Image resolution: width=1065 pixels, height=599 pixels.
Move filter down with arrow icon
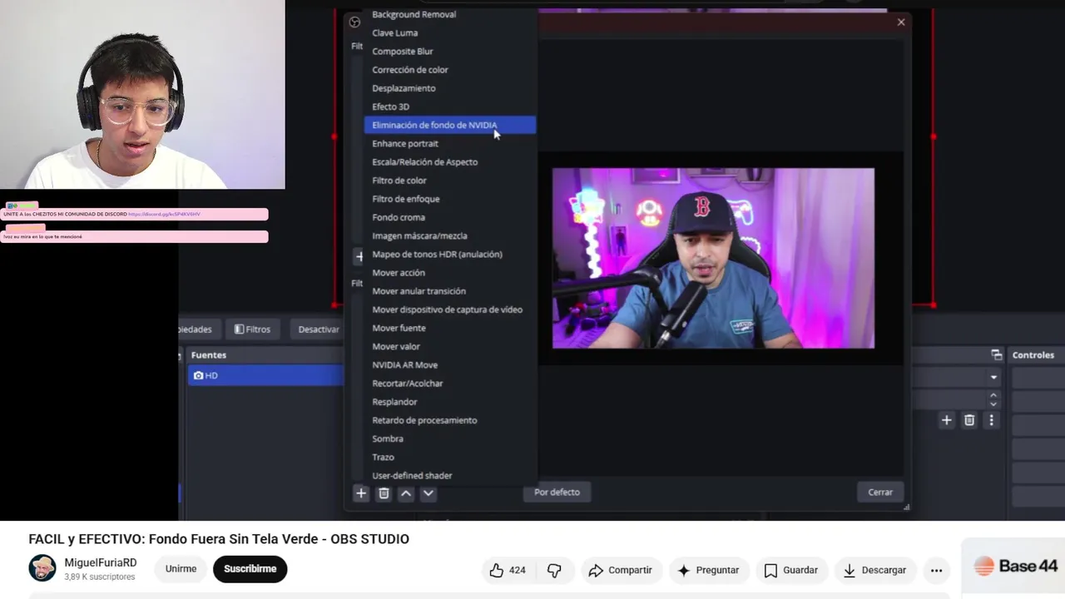pyautogui.click(x=428, y=493)
